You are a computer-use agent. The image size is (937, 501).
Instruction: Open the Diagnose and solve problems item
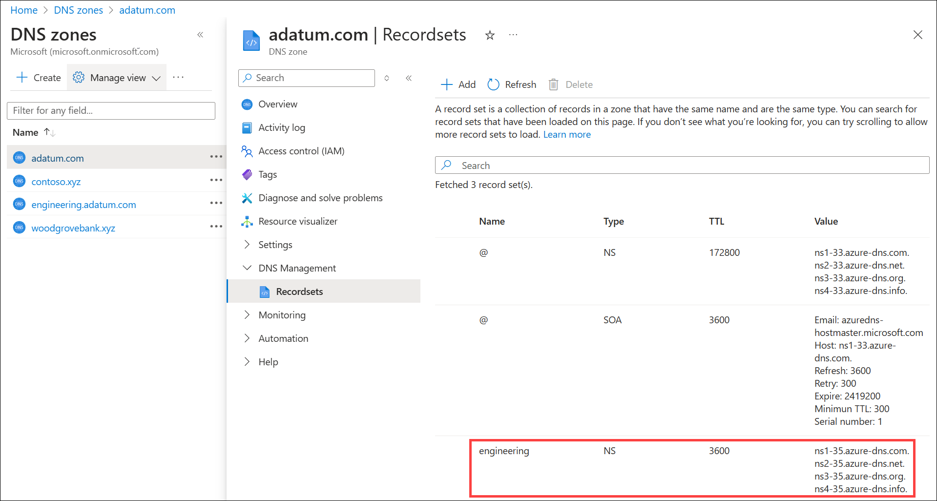(x=320, y=198)
